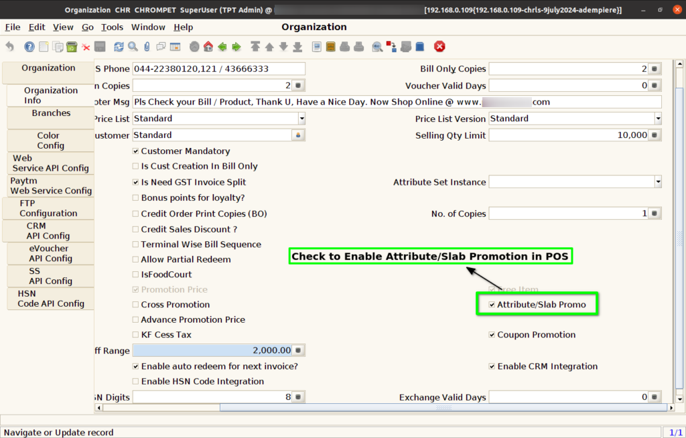
Task: Click the Zoom Across magnifier icon
Action: click(x=377, y=46)
